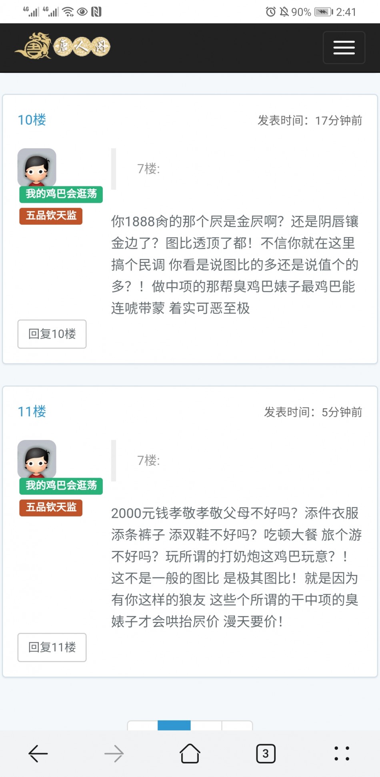380x777 pixels.
Task: Open the 10楼 floor link
Action: (x=32, y=120)
